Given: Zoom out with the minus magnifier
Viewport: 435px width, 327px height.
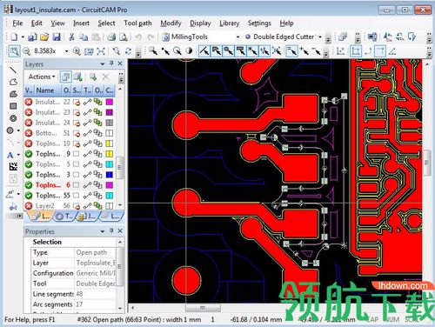Looking at the screenshot, I should 26,51.
